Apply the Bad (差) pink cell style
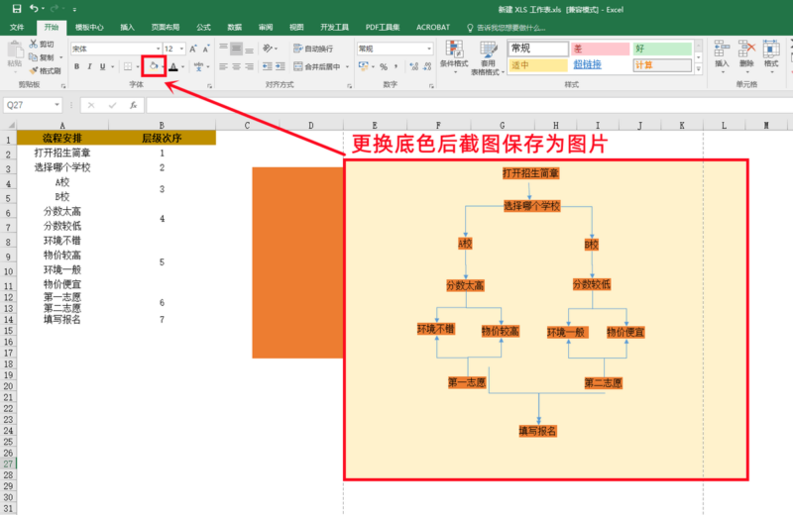This screenshot has height=515, width=793. pyautogui.click(x=601, y=49)
